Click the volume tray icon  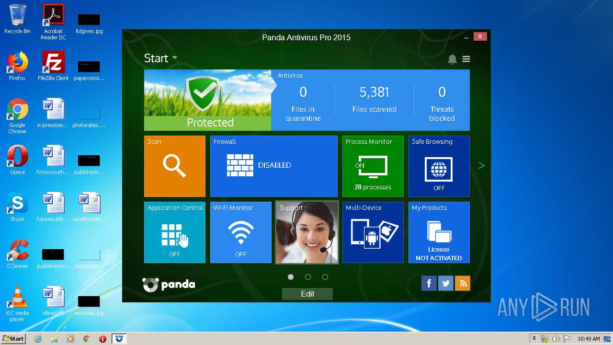click(556, 339)
